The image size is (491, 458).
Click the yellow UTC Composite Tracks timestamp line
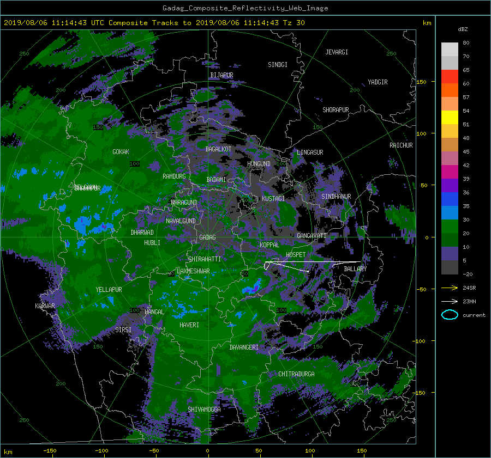point(154,23)
